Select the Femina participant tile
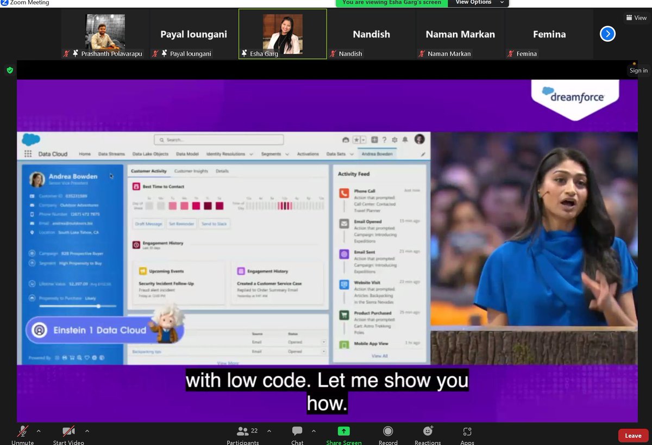652x445 pixels. 549,33
